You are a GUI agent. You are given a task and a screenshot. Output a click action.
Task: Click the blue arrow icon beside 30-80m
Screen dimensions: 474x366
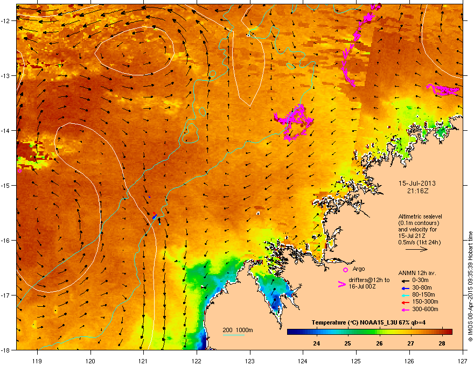click(405, 288)
